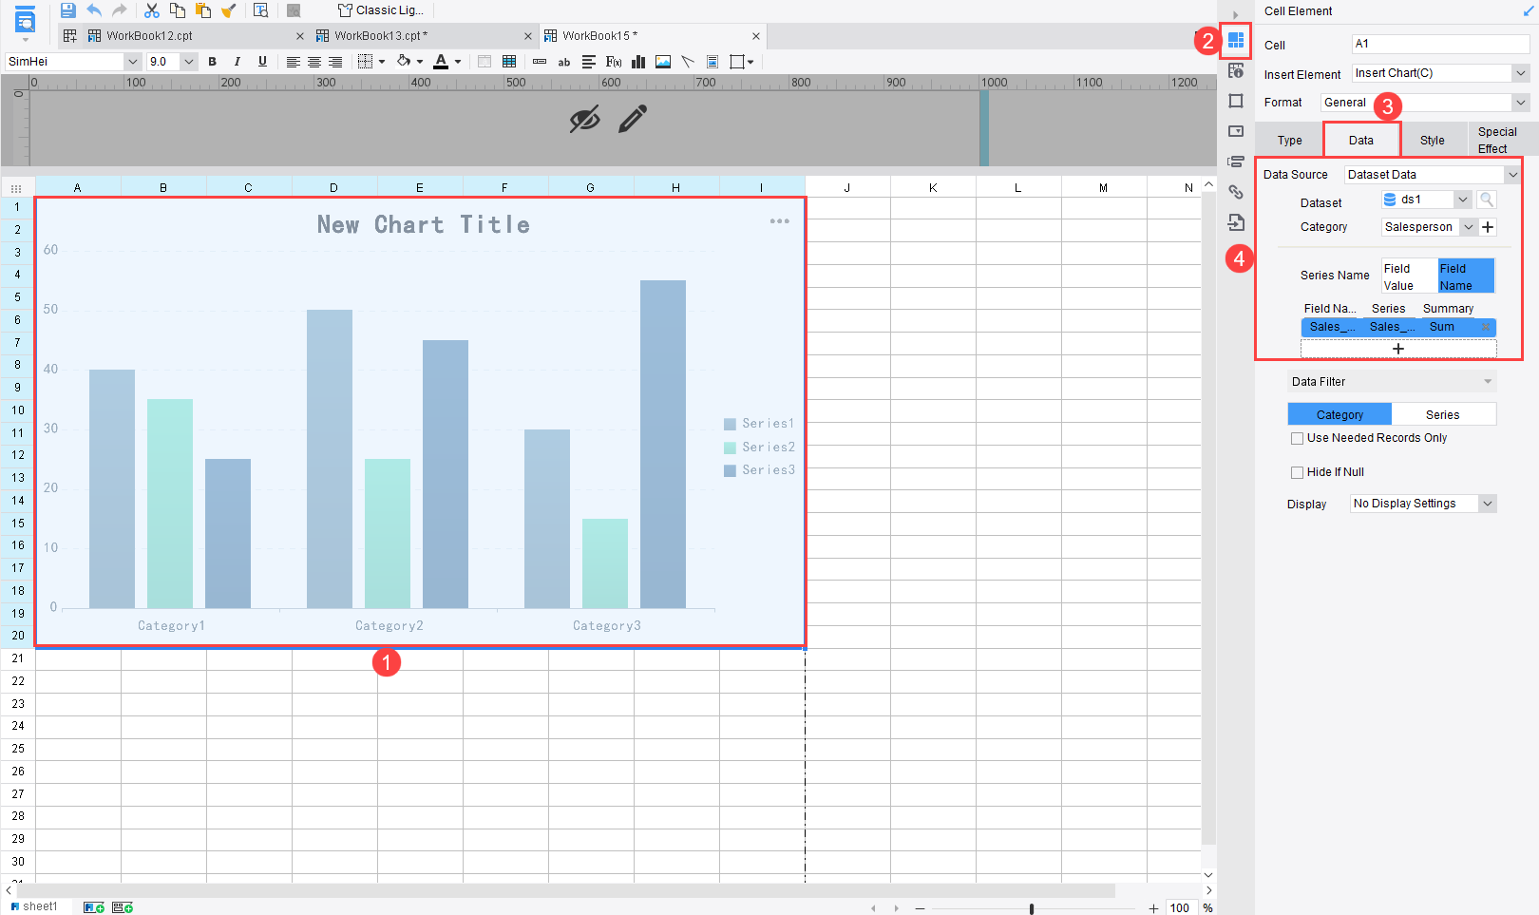1539x915 pixels.
Task: Click the Classic Light theme button
Action: tap(381, 10)
